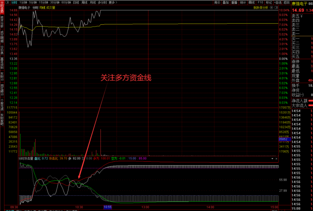
Task: Add stock via +自选 button
Action: point(278,2)
